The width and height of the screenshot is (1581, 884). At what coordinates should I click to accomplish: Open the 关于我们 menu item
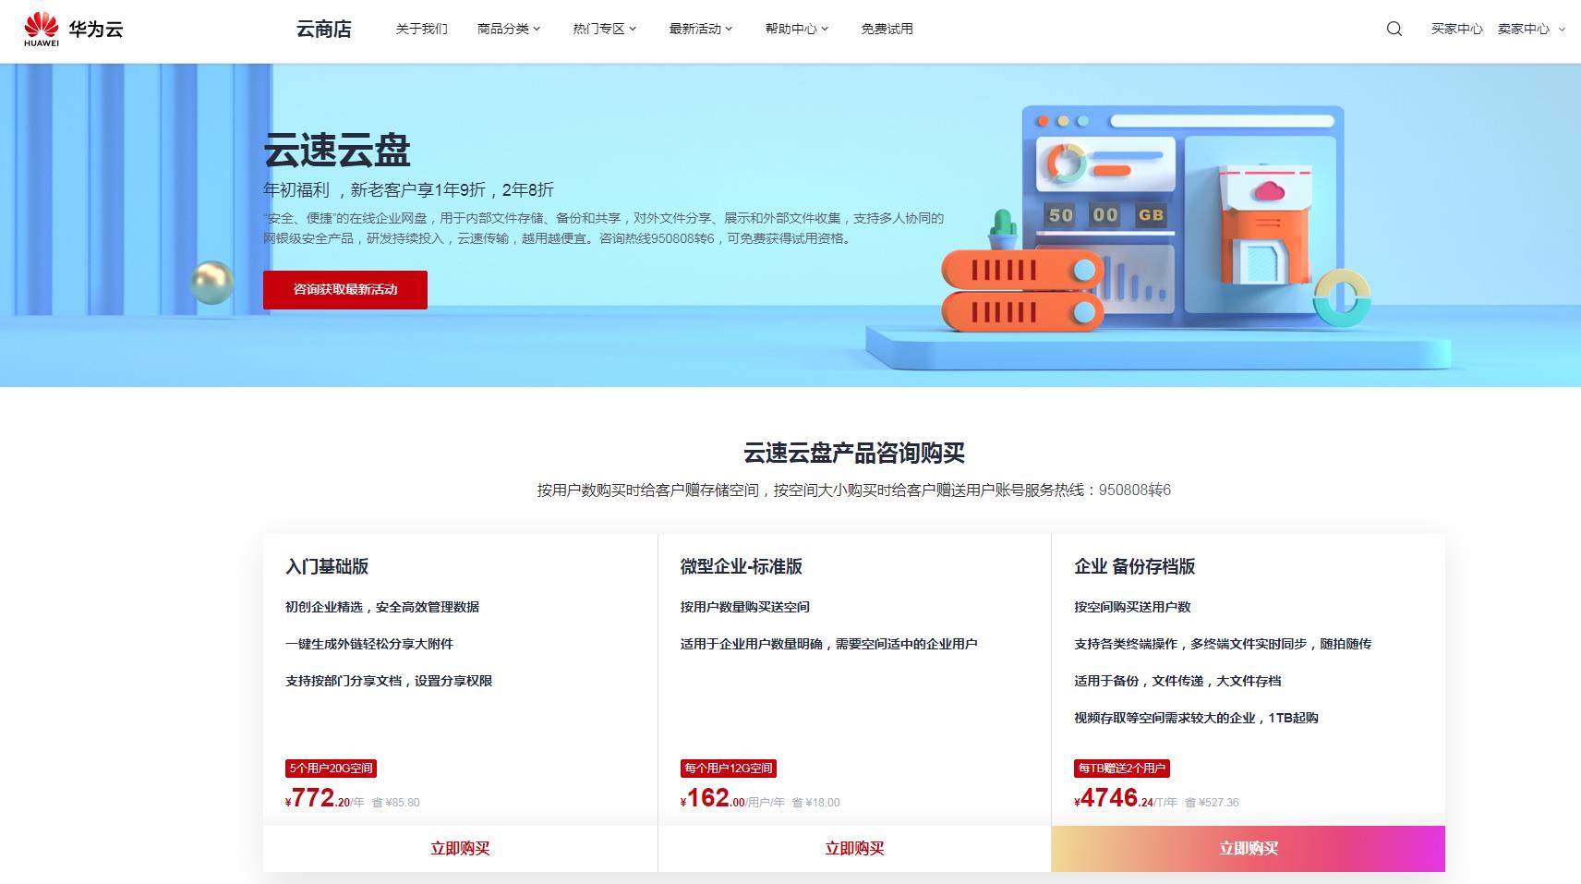point(421,29)
